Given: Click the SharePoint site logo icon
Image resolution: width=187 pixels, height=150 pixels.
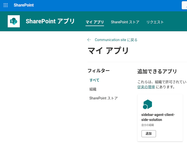Looking at the screenshot, I should pyautogui.click(x=14, y=21).
